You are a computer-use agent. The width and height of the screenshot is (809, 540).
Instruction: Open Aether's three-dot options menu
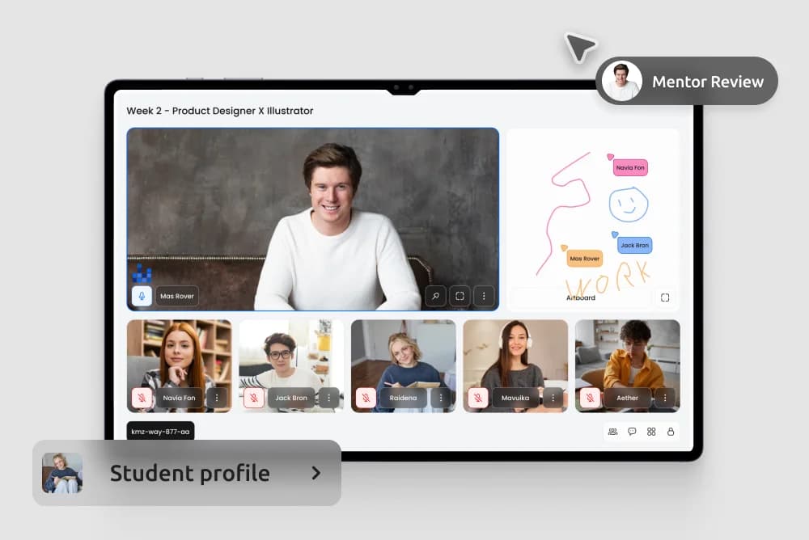coord(665,398)
